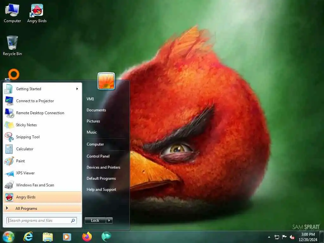Select the Angry Birds desktop shortcut
Screen dimensions: 324x243
pyautogui.click(x=37, y=13)
